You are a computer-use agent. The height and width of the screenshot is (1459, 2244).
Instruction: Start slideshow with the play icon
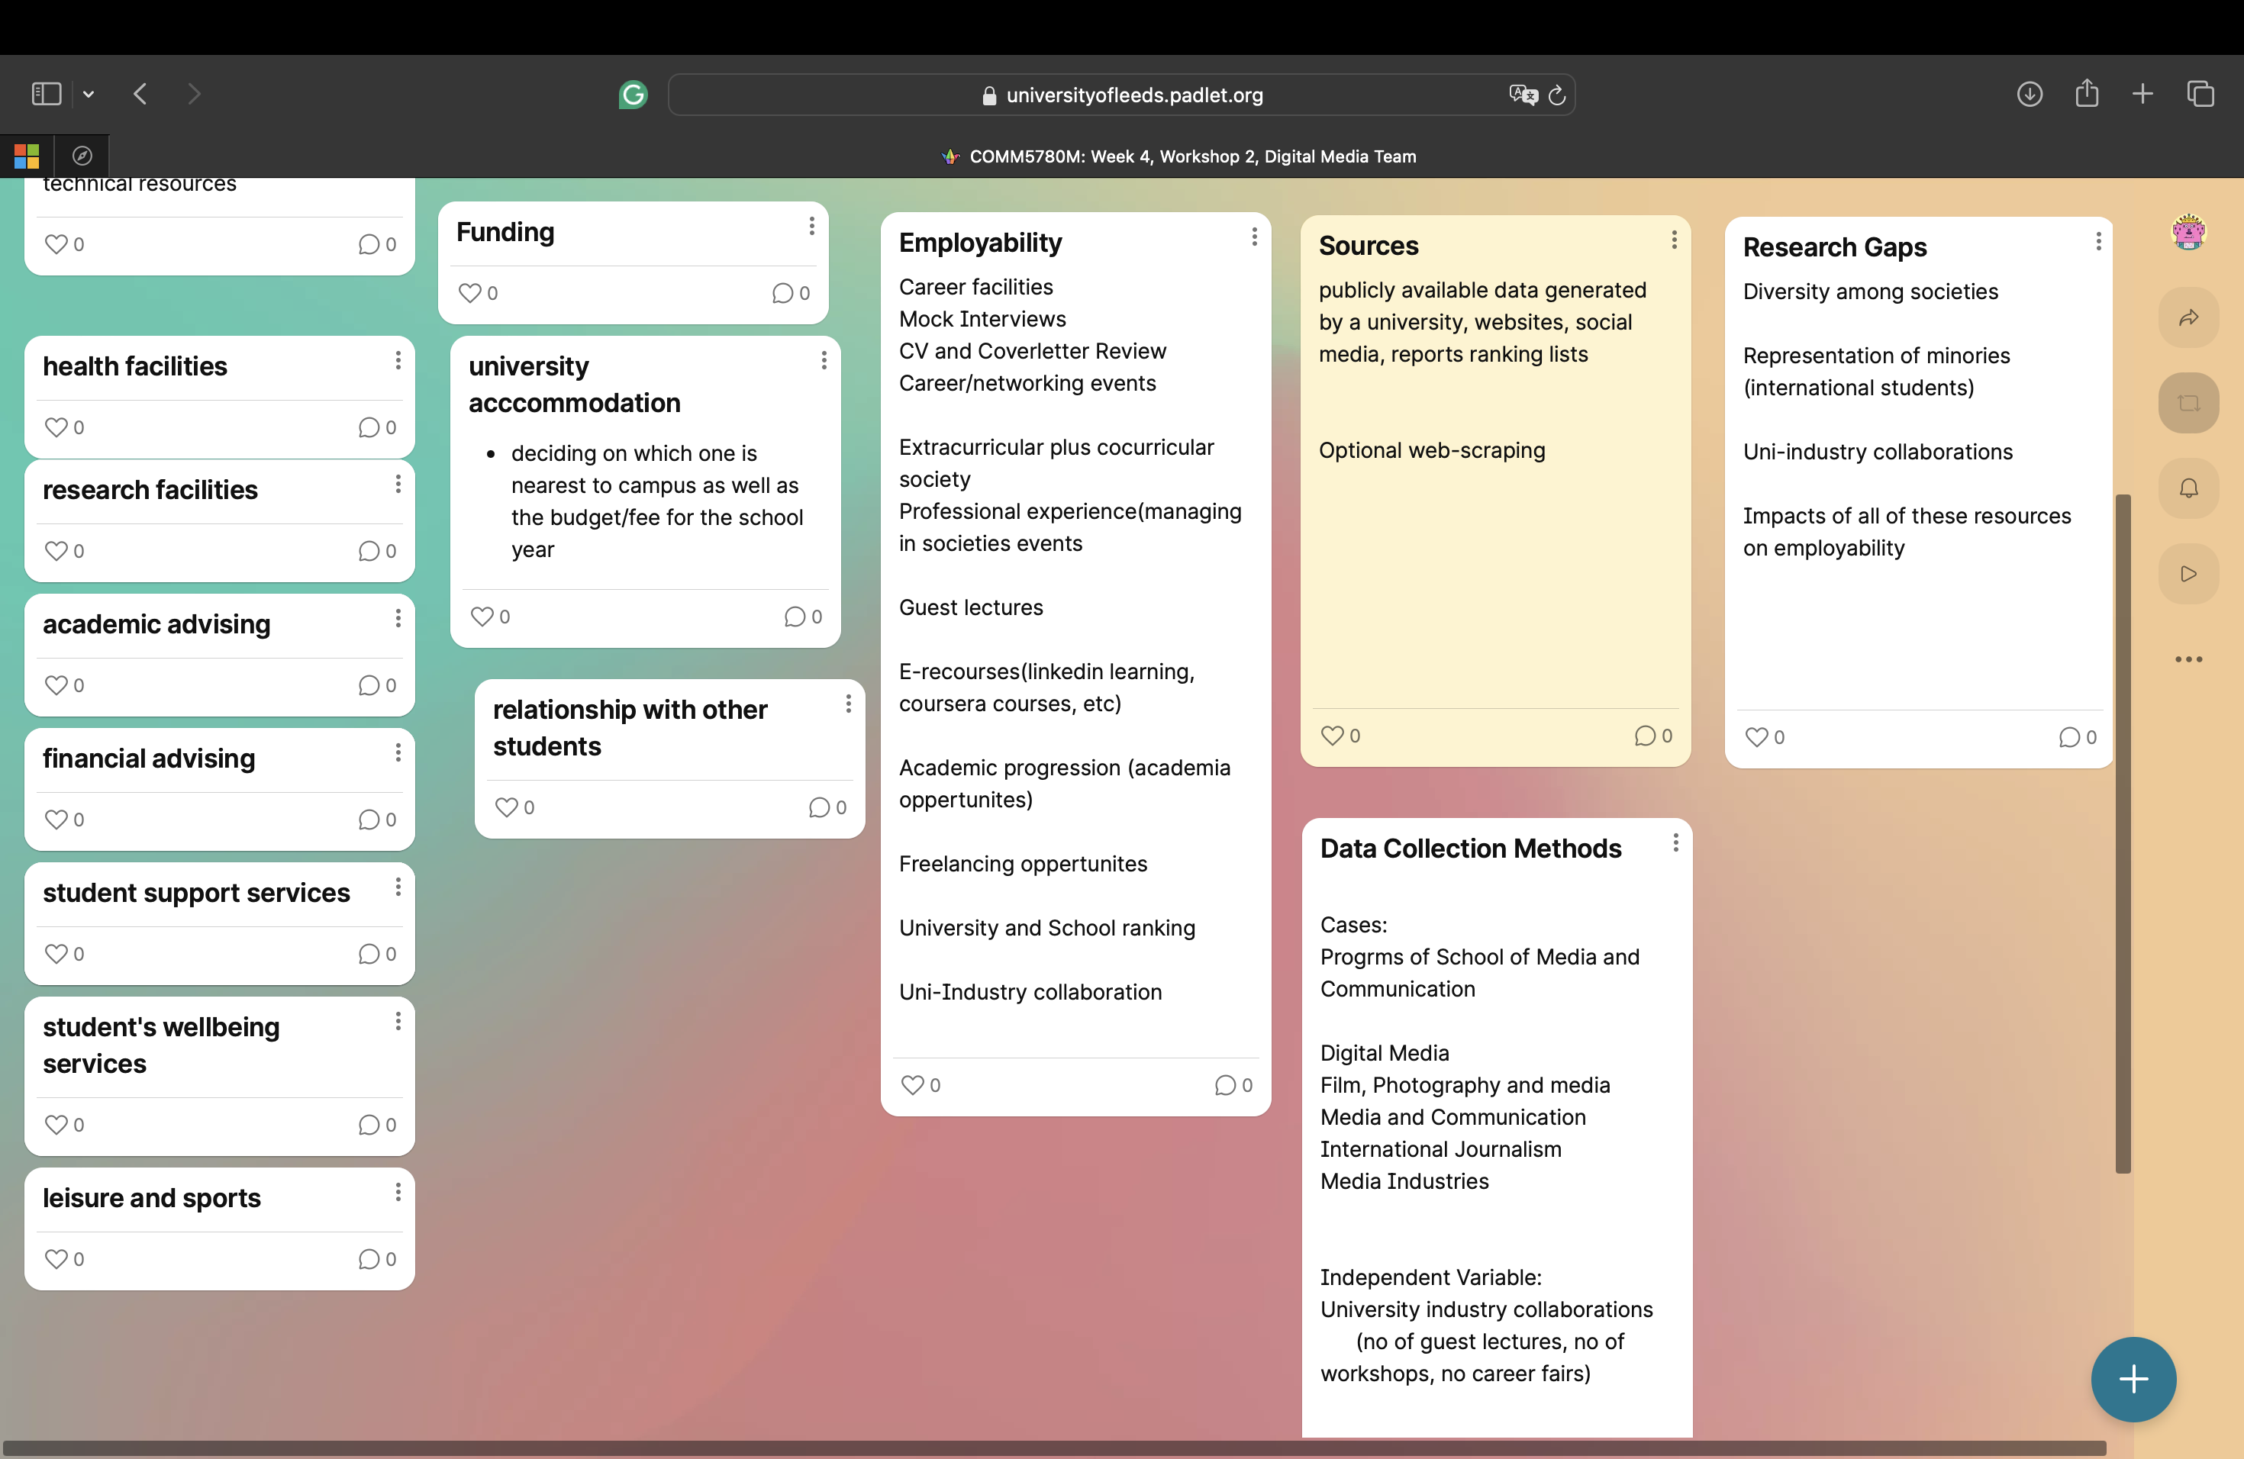click(2188, 574)
